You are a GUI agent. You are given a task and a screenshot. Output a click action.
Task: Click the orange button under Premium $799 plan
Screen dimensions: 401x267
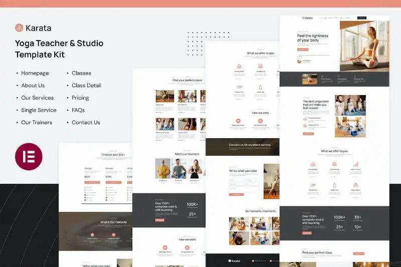click(x=114, y=182)
